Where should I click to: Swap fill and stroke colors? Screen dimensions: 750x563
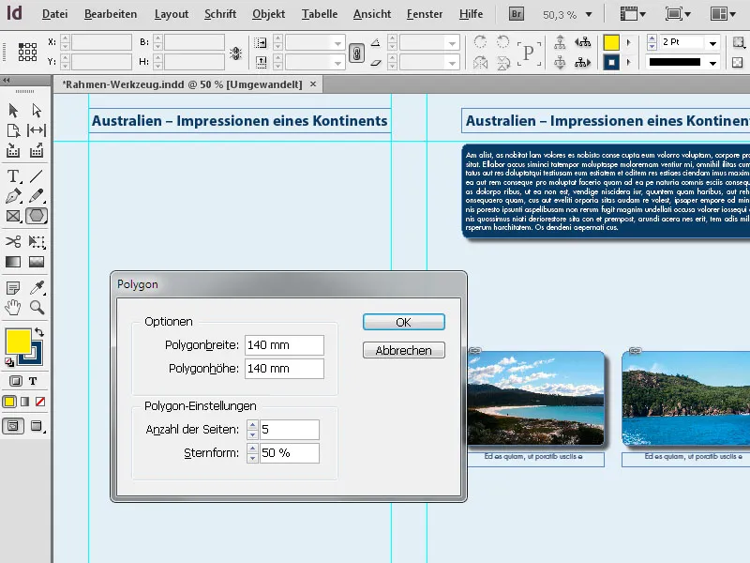[x=39, y=332]
